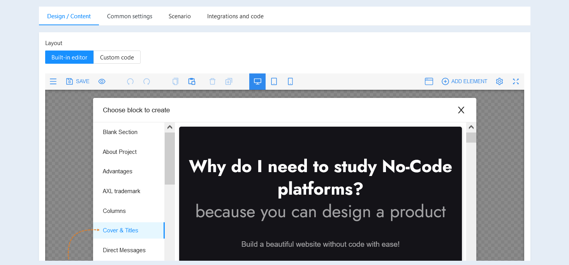This screenshot has height=265, width=569.
Task: Click the trash delete icon
Action: point(212,82)
